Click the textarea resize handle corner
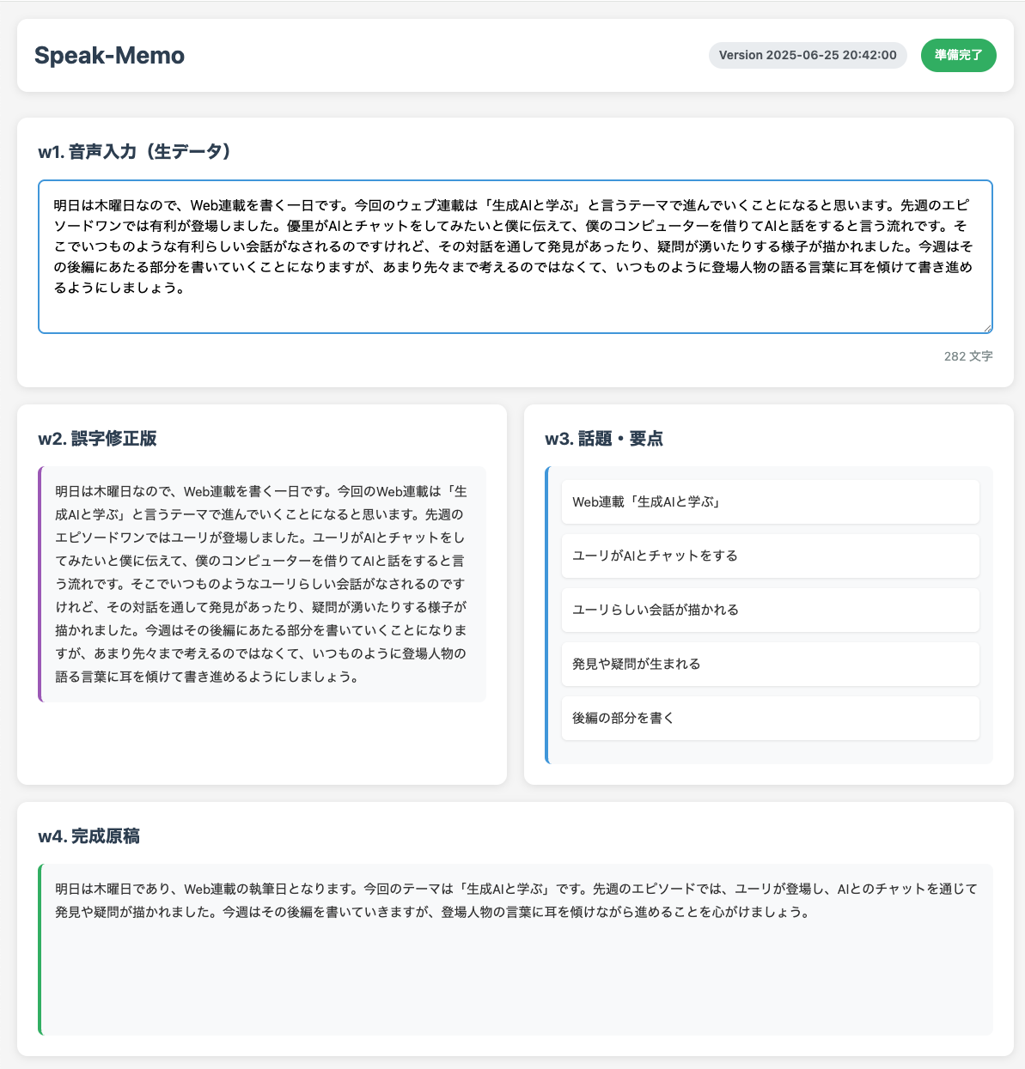Viewport: 1025px width, 1069px height. (x=987, y=328)
